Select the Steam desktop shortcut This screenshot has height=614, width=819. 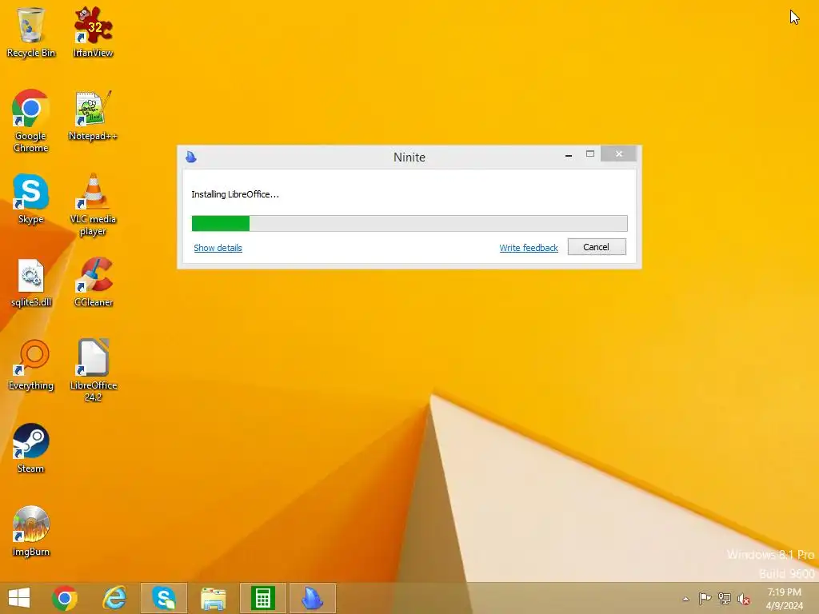click(31, 449)
